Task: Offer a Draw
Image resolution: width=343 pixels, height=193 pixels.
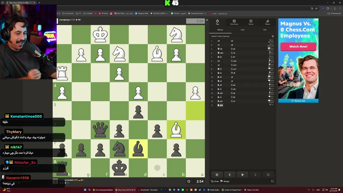Action: 215,181
